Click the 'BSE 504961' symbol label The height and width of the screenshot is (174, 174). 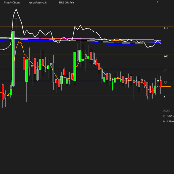tap(66, 2)
